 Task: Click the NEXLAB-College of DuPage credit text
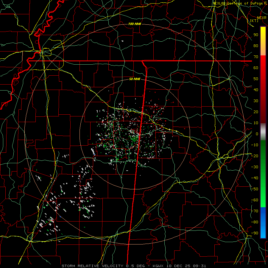point(239,3)
